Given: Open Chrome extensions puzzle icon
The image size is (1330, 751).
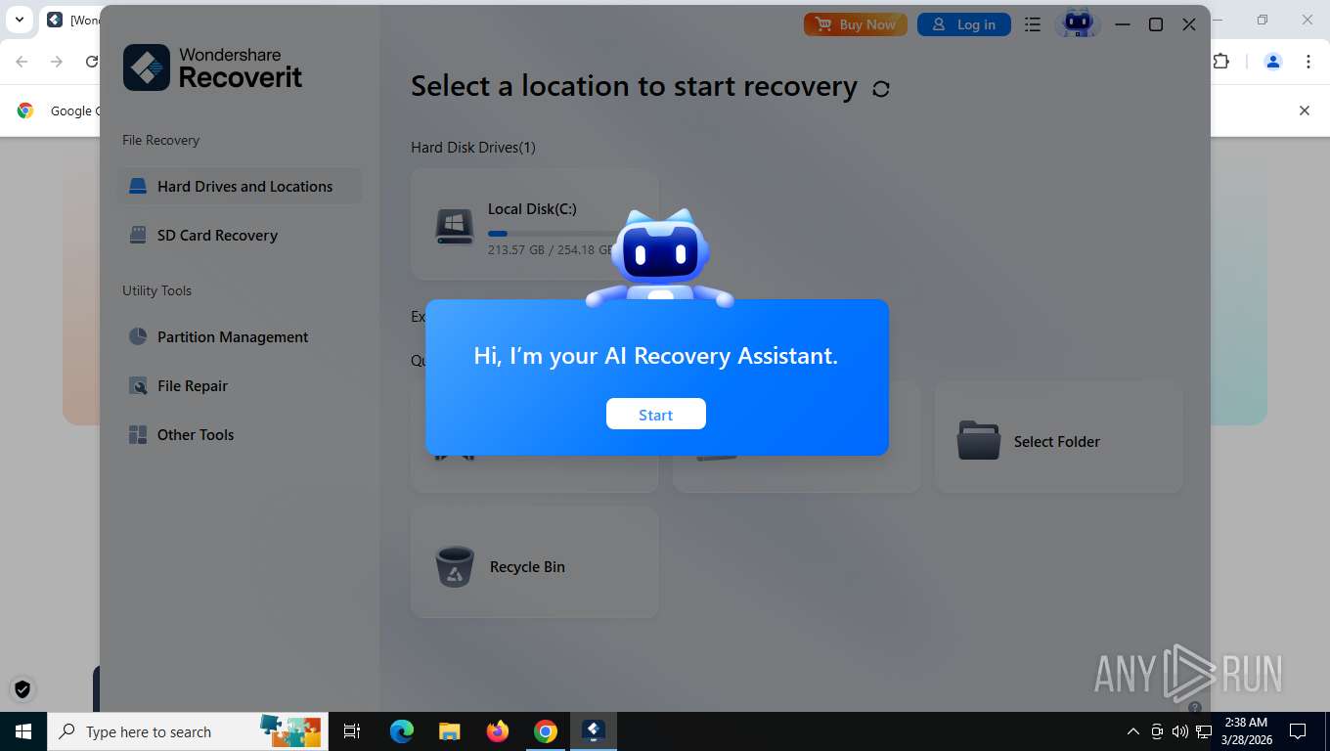Looking at the screenshot, I should [1221, 62].
